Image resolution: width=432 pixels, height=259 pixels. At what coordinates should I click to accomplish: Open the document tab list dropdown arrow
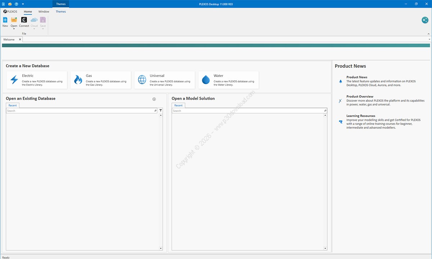point(429,39)
